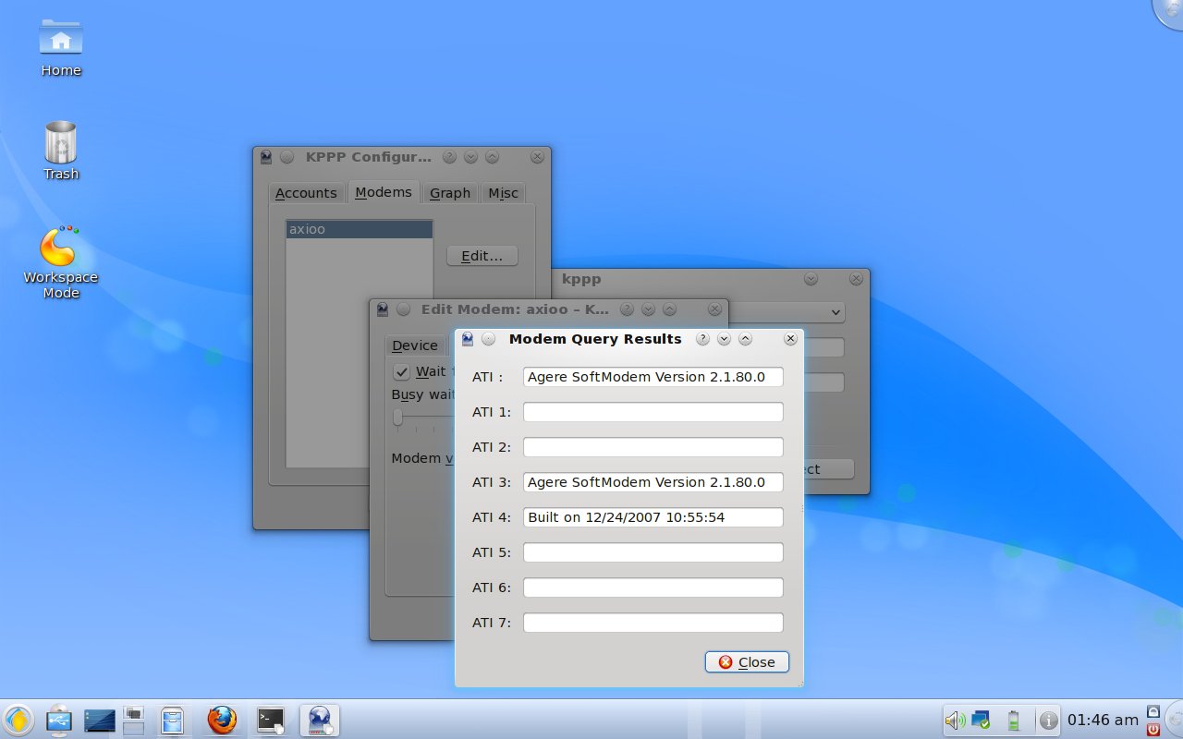Image resolution: width=1183 pixels, height=739 pixels.
Task: Open terminal task in taskbar
Action: [x=271, y=720]
